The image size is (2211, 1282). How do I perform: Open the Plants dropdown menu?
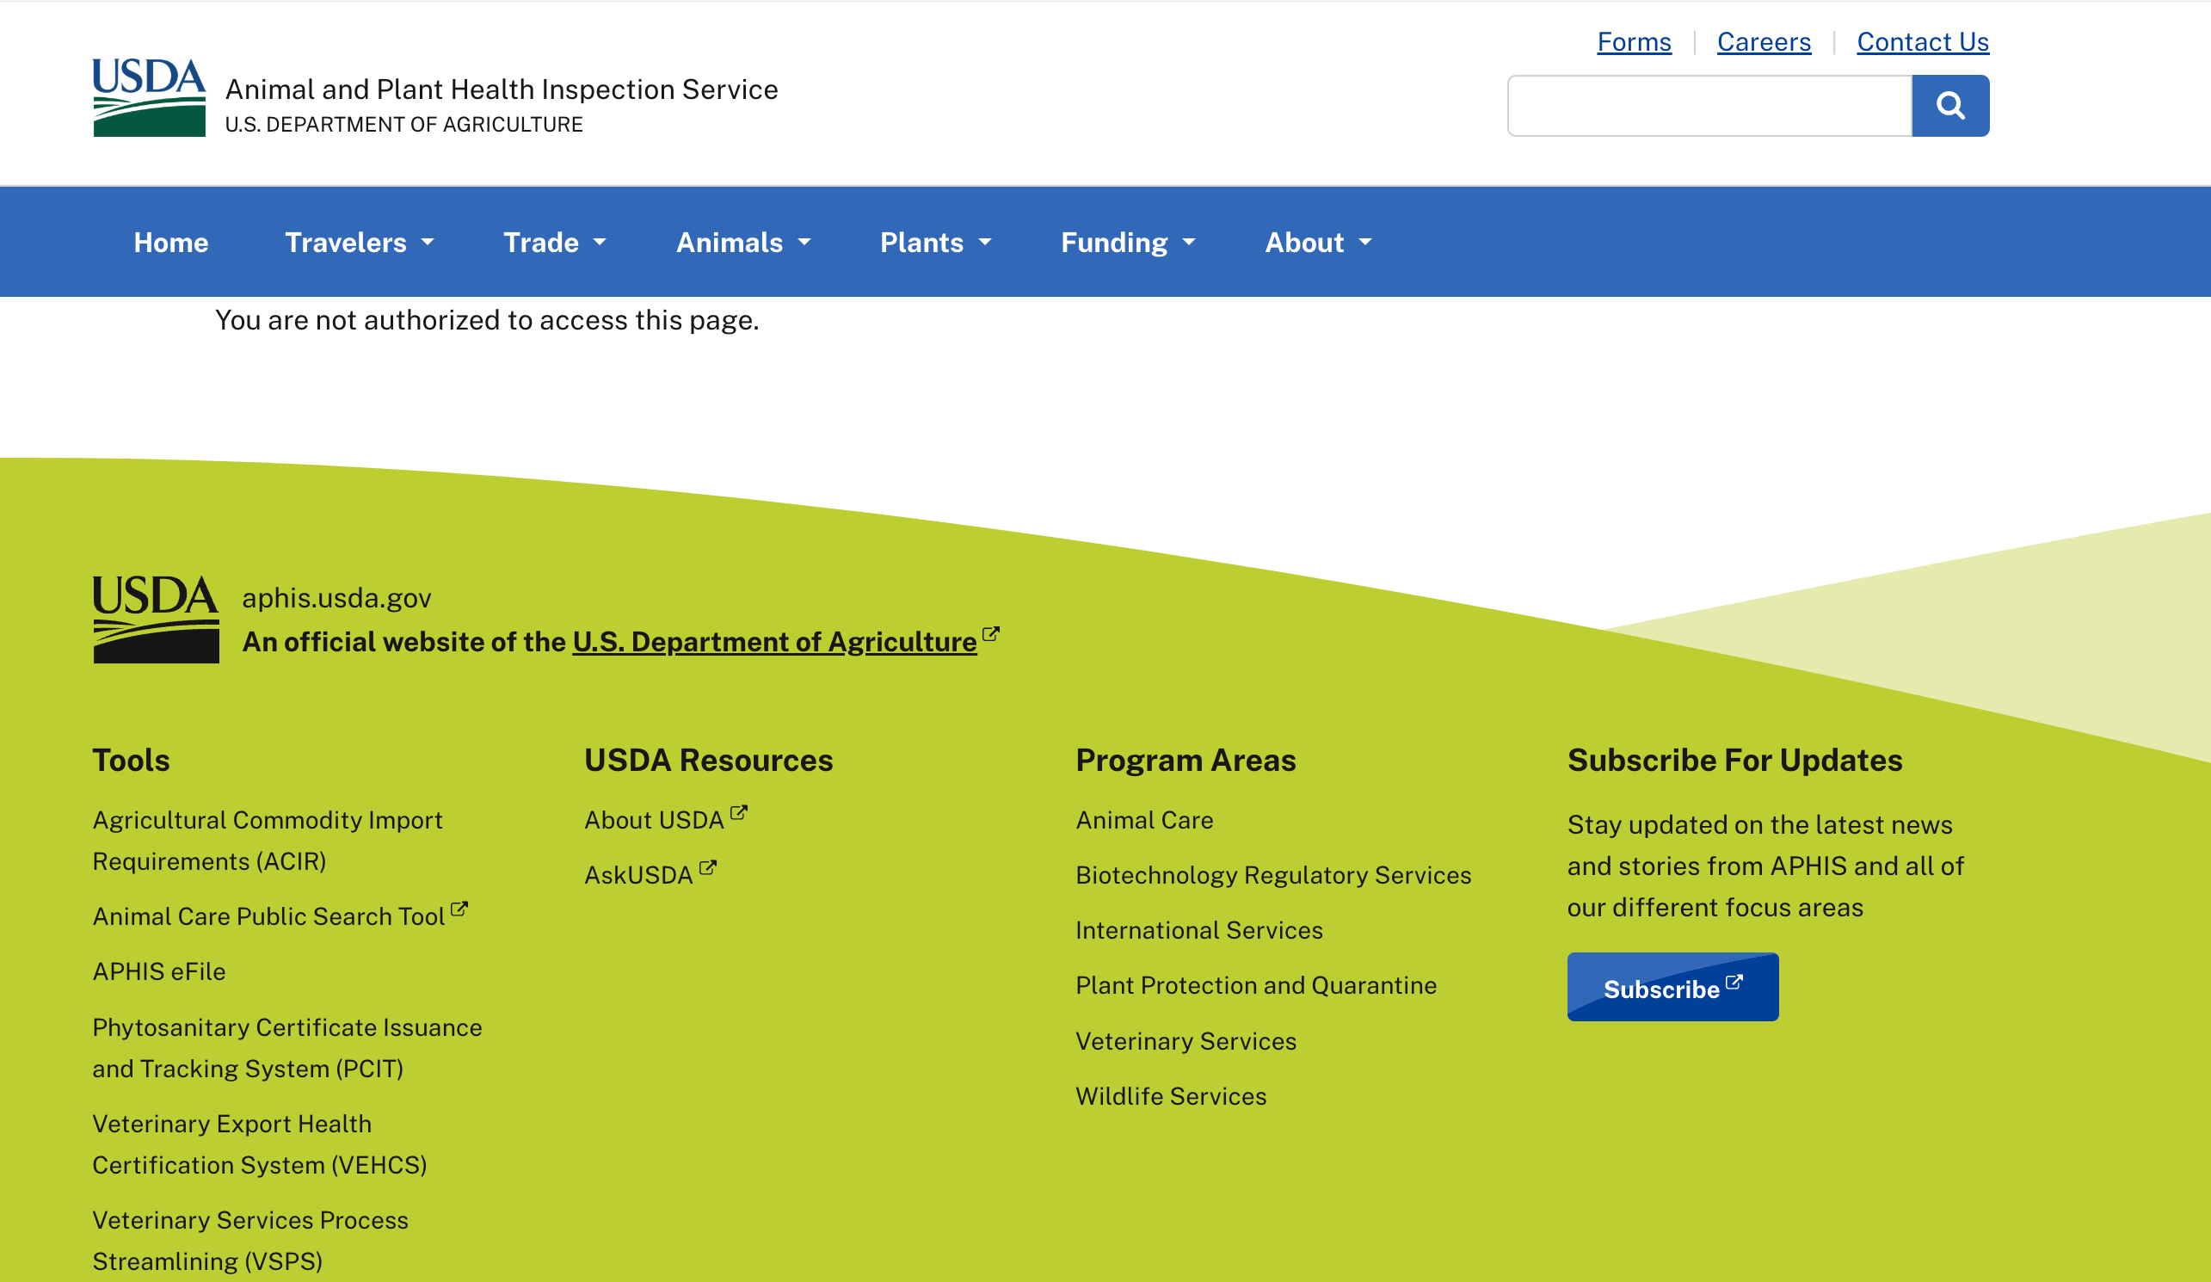(935, 242)
